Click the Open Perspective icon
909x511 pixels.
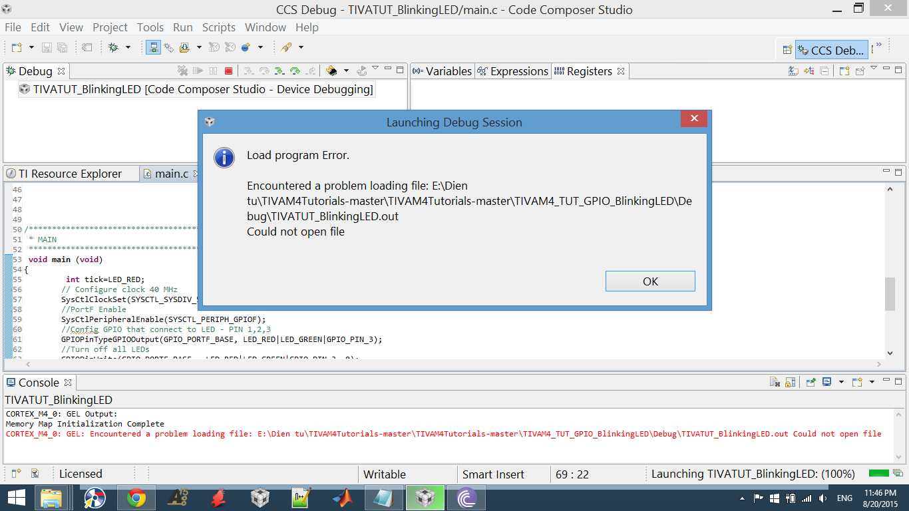787,50
